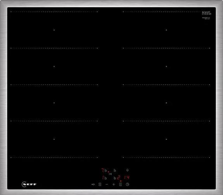Screen dimensions: 223x195
Task: Tap the plus key to raise heat
Action: pos(114,185)
